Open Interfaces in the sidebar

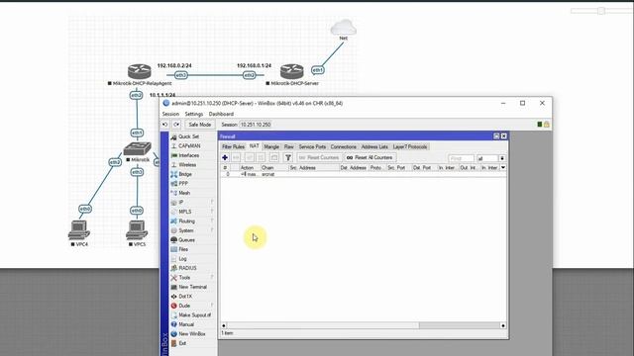(x=189, y=155)
